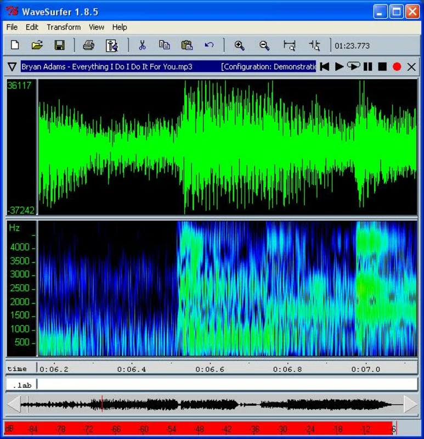Click the red position marker in overview
The height and width of the screenshot is (439, 424).
(102, 403)
